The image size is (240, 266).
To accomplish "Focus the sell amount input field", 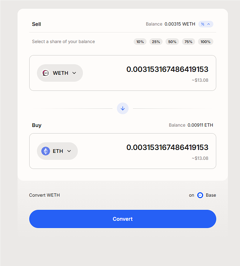I will [x=167, y=69].
